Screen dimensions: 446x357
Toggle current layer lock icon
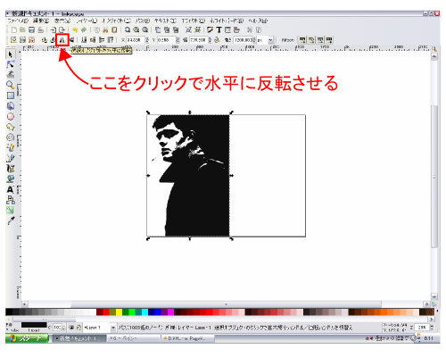[x=78, y=328]
